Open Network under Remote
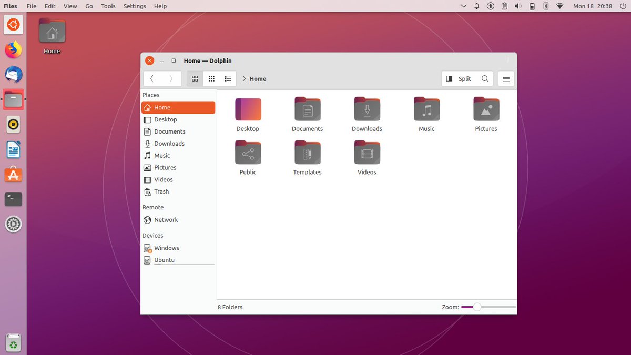This screenshot has width=631, height=355. pyautogui.click(x=178, y=220)
